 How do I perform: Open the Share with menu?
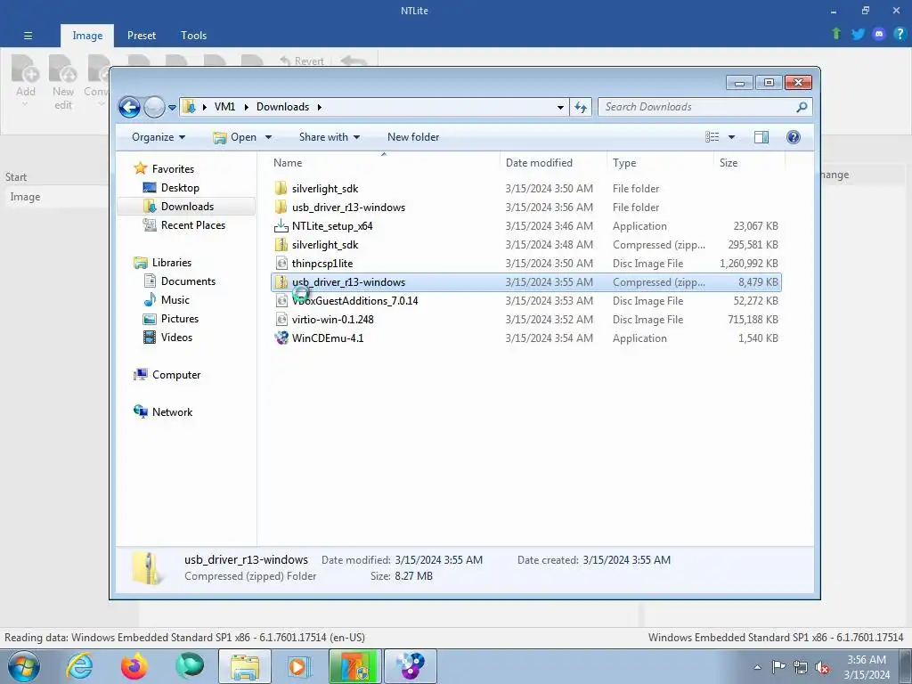click(330, 137)
